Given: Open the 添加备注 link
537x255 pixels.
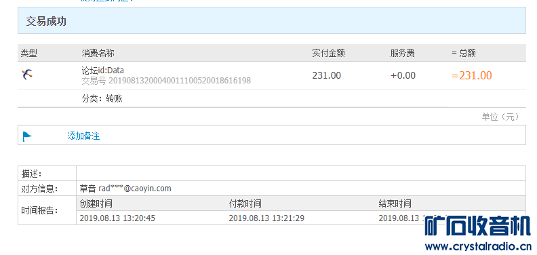Looking at the screenshot, I should (83, 136).
